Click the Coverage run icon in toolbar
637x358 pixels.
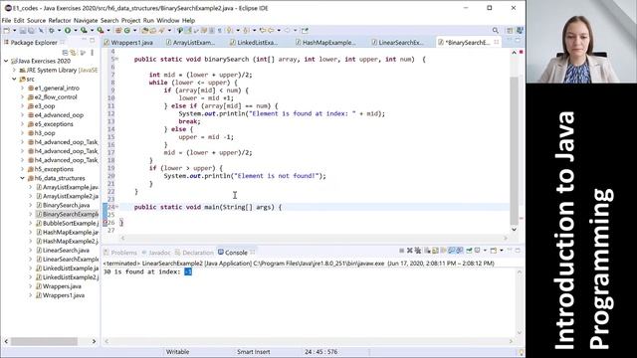point(84,31)
